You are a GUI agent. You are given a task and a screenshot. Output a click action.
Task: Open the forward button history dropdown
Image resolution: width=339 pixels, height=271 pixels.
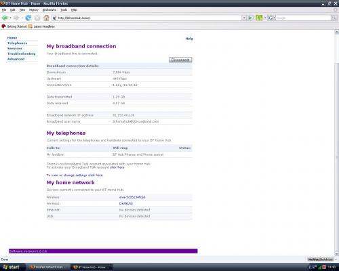tap(22, 18)
